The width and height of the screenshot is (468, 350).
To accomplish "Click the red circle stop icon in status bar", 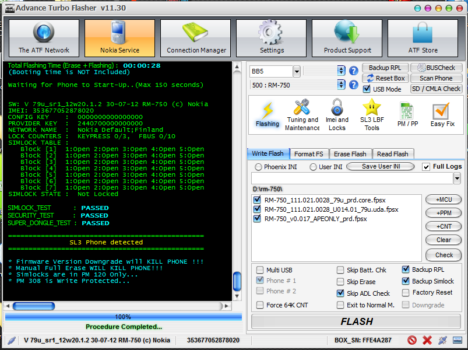I will [x=412, y=340].
